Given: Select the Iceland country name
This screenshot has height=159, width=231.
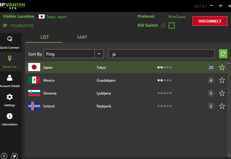Looking at the screenshot, I should (49, 106).
